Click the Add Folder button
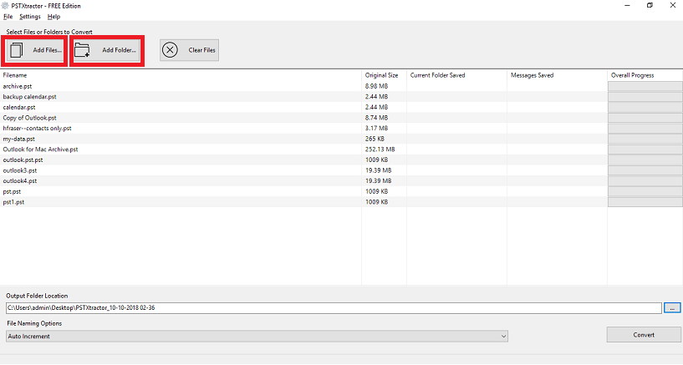 point(107,50)
